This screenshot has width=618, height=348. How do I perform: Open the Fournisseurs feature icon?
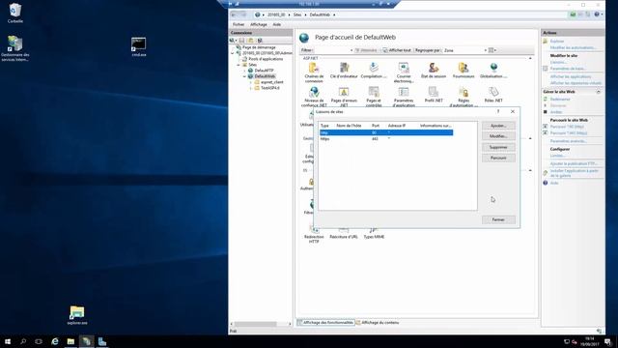click(463, 71)
